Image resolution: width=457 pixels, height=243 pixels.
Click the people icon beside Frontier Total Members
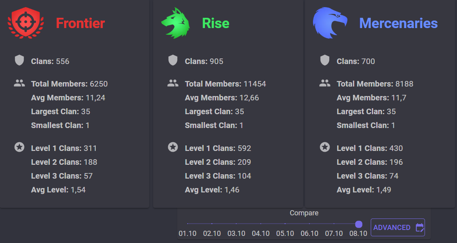[19, 83]
